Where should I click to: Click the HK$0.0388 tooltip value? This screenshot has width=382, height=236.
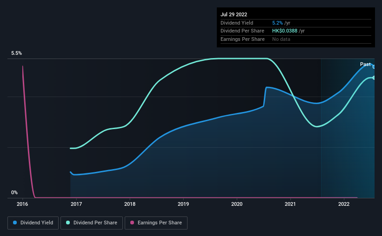285,31
